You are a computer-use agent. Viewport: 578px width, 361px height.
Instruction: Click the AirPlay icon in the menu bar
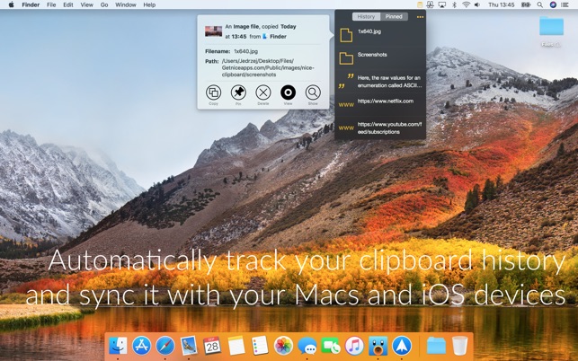(442, 4)
